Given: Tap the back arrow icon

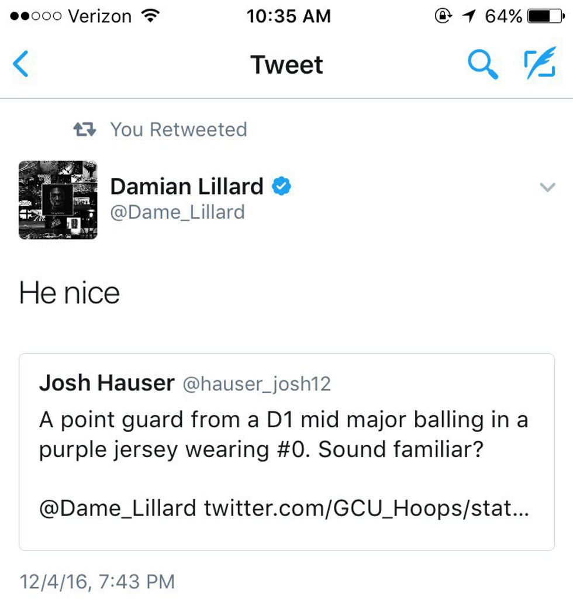Looking at the screenshot, I should (21, 64).
